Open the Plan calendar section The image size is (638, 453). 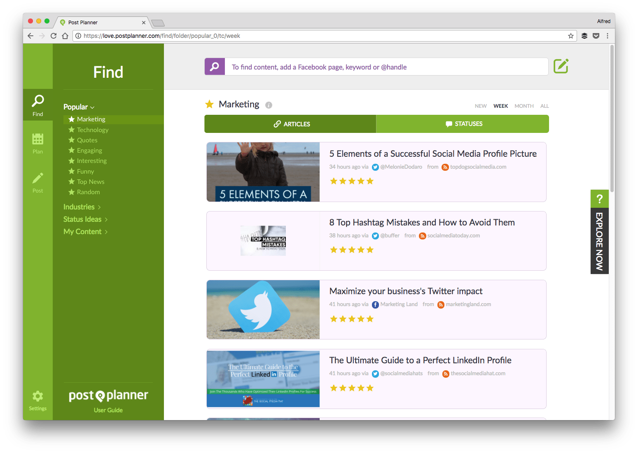click(37, 143)
